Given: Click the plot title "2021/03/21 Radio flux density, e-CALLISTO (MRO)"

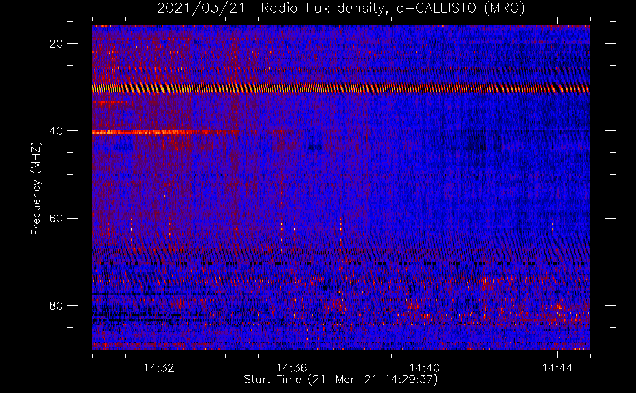Looking at the screenshot, I should (341, 8).
